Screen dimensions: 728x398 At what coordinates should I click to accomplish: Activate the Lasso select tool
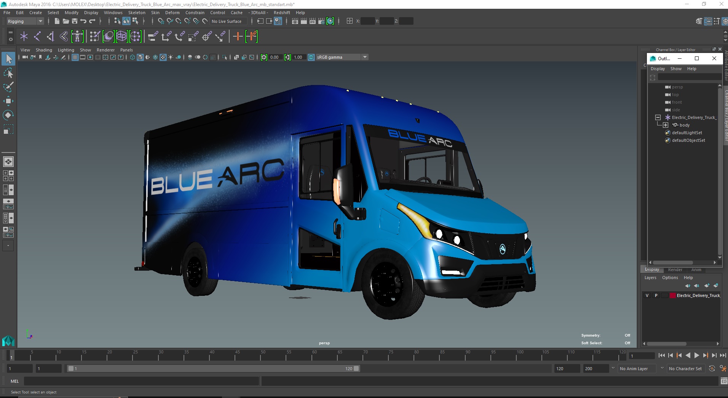[8, 73]
